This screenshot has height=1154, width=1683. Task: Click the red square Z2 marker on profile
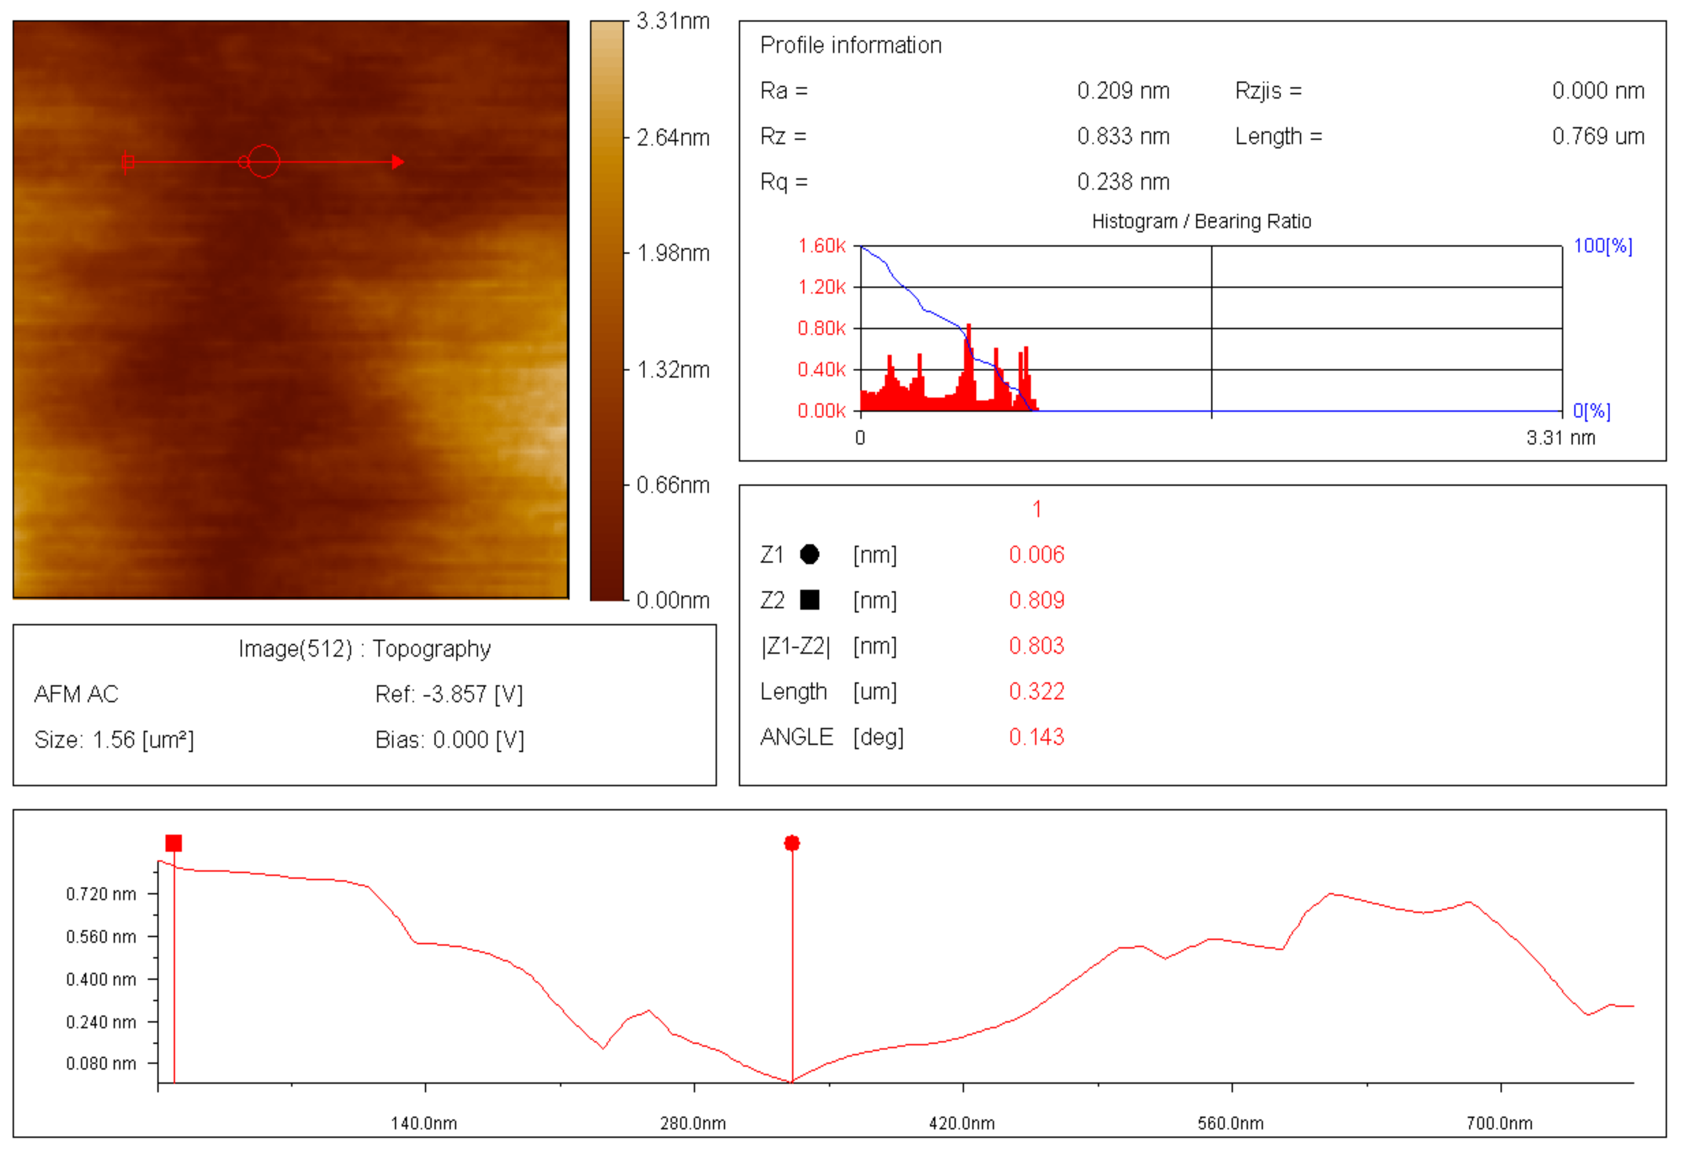point(173,843)
